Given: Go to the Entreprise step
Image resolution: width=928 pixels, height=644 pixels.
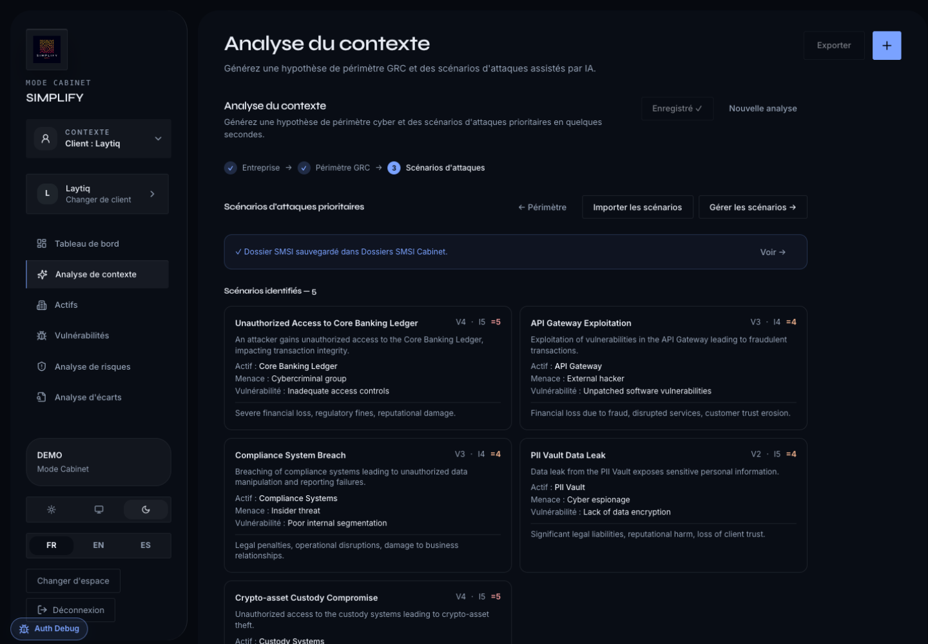Looking at the screenshot, I should click(252, 168).
